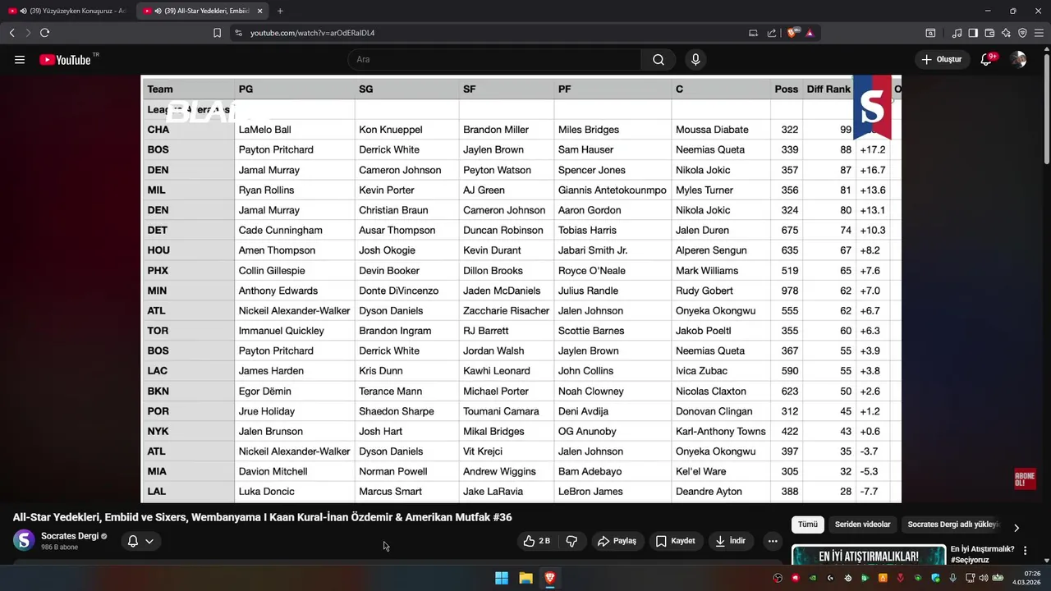Open the Brave Rewards triangle icon
Image resolution: width=1051 pixels, height=591 pixels.
coord(810,33)
